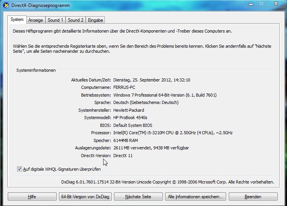Click Beenden to exit
The width and height of the screenshot is (287, 206).
[253, 197]
